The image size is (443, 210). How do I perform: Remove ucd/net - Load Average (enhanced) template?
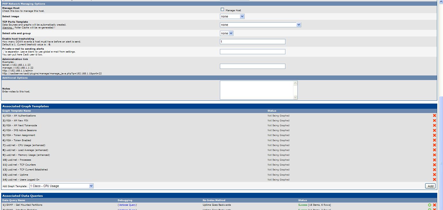[x=434, y=150]
